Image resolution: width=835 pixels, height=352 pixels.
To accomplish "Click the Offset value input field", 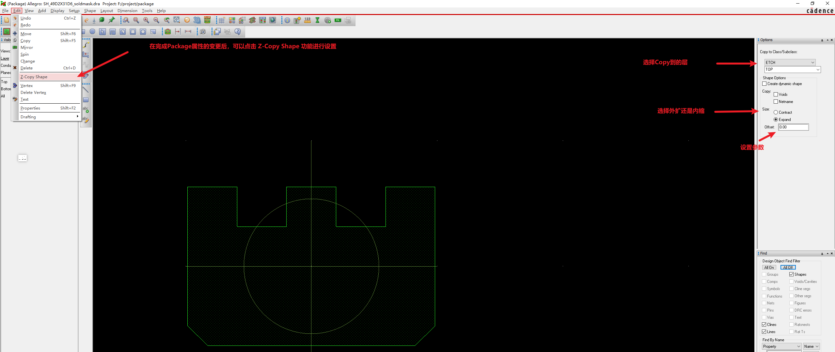I will pyautogui.click(x=793, y=127).
